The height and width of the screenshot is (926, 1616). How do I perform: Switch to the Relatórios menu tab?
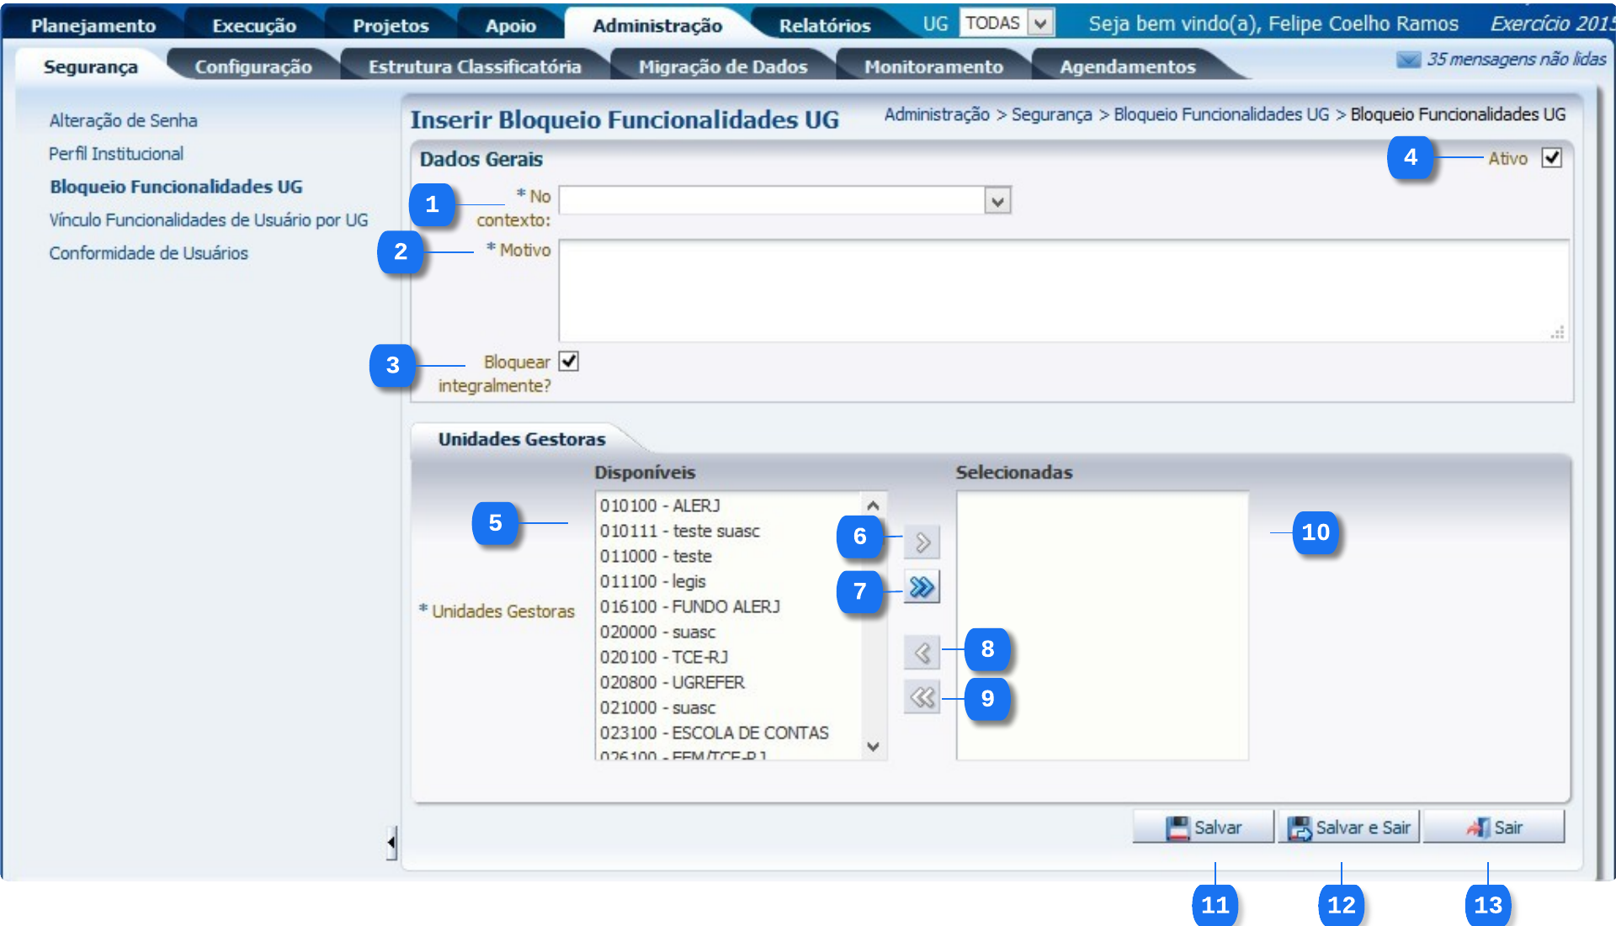pyautogui.click(x=824, y=25)
